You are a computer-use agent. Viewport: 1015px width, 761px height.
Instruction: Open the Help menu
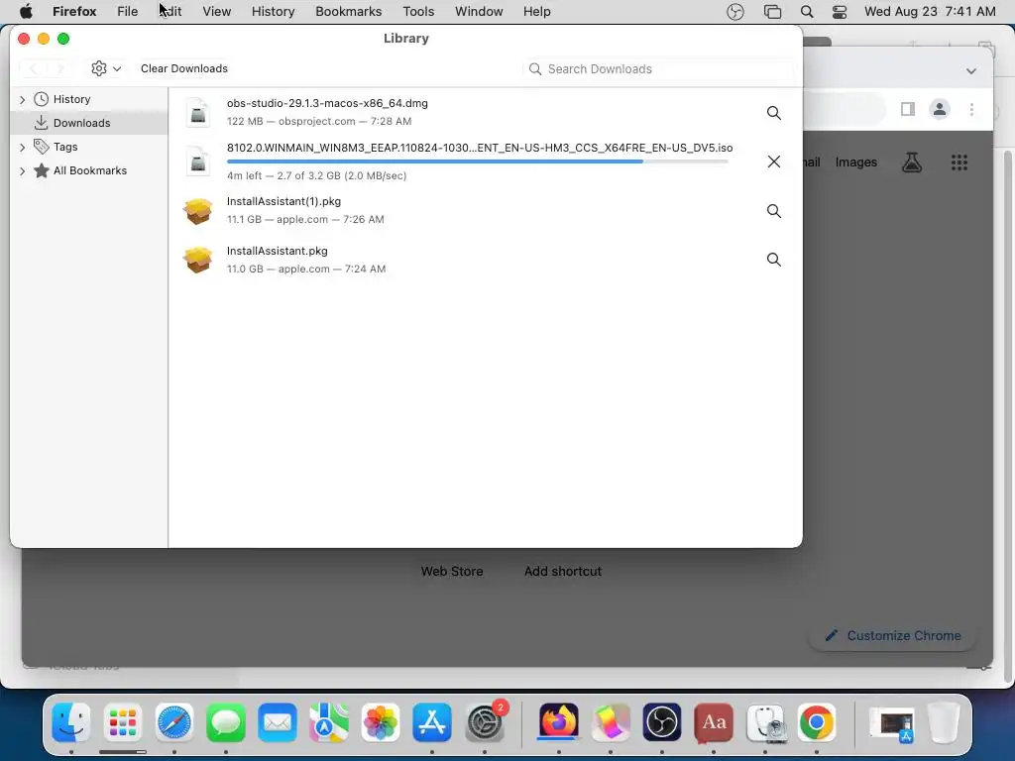[x=536, y=12]
